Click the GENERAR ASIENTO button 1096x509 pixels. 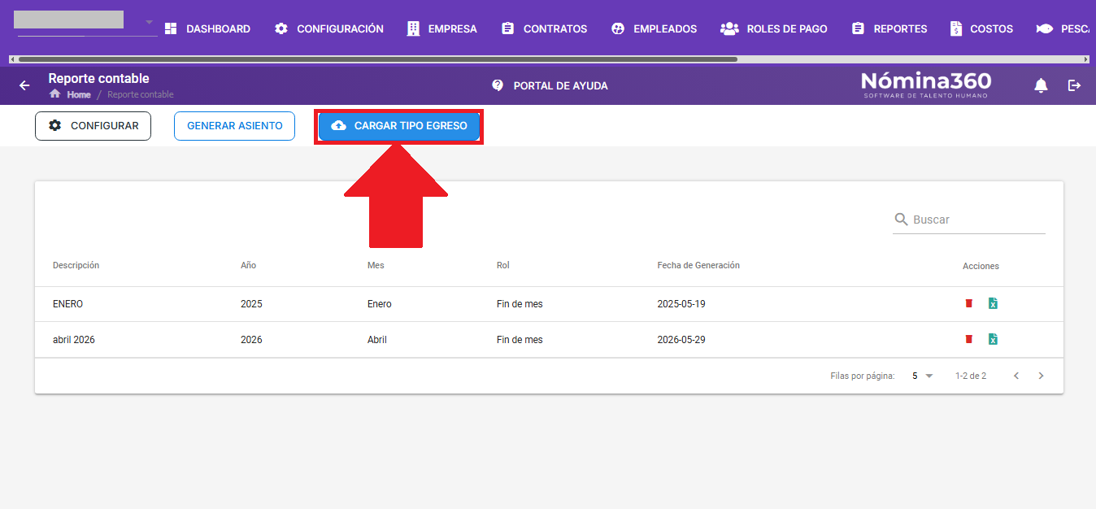(x=235, y=126)
